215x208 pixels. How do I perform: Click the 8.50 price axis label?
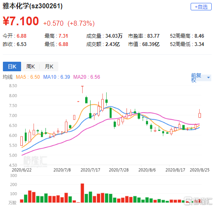[x=13, y=86]
